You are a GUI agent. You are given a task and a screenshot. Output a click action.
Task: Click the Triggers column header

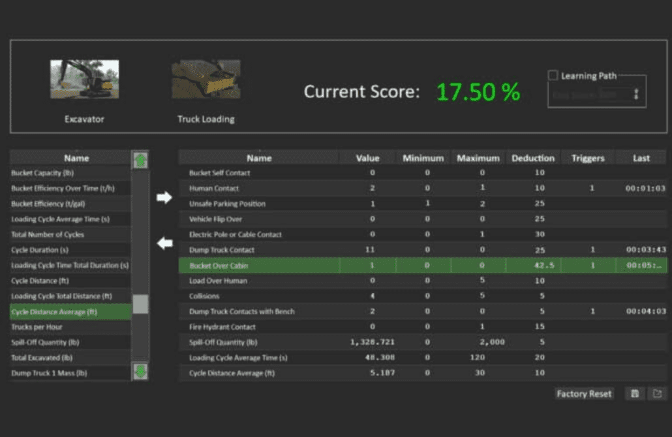pyautogui.click(x=587, y=158)
